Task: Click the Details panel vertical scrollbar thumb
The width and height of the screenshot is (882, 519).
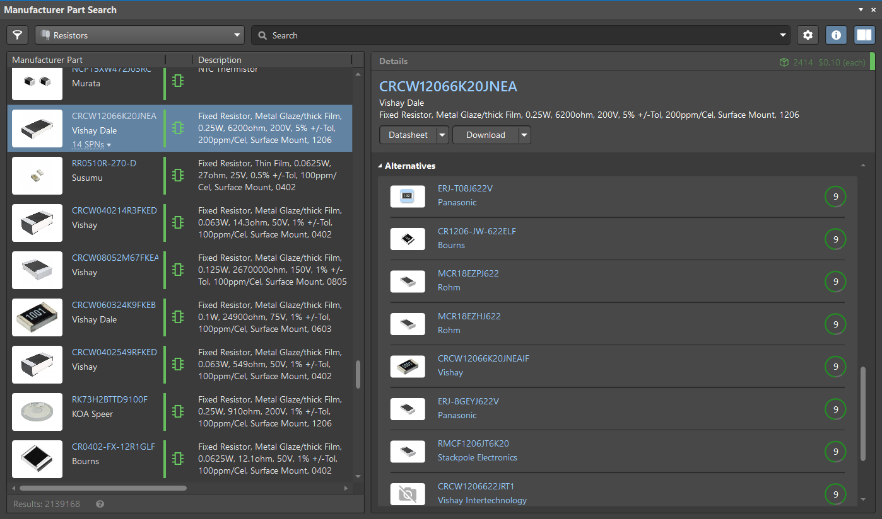Action: 863,413
